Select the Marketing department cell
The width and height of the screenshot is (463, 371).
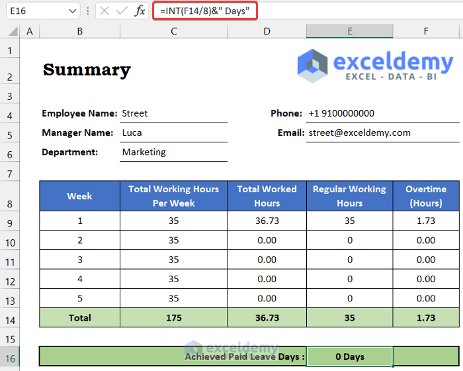click(x=173, y=152)
